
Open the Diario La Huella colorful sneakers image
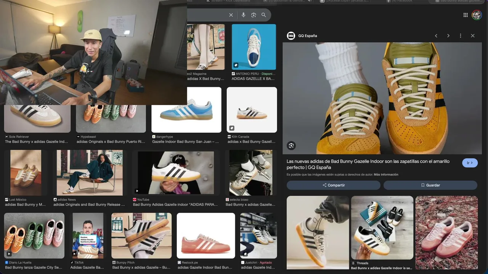(x=34, y=236)
